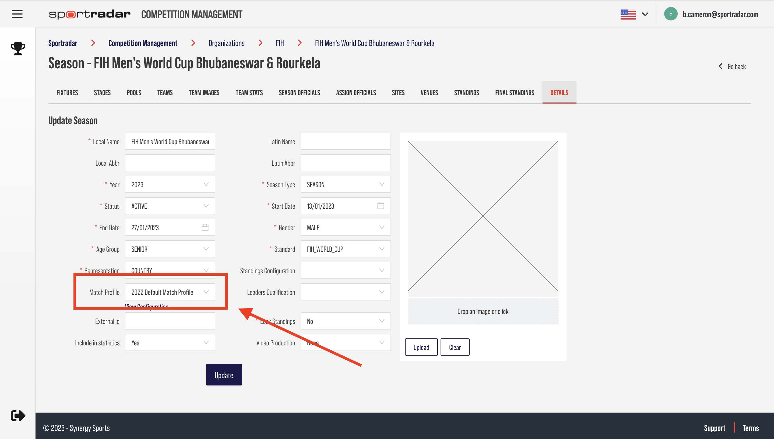This screenshot has height=439, width=774.
Task: Click the External Id input field
Action: (x=170, y=321)
